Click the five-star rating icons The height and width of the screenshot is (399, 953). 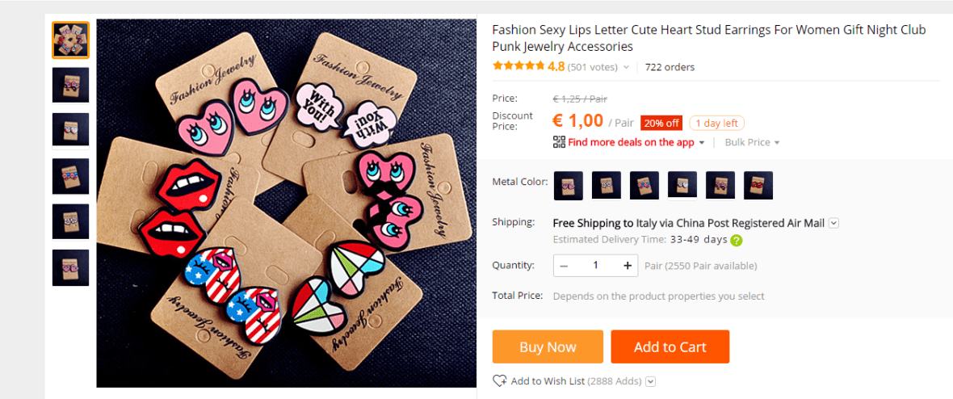pyautogui.click(x=518, y=67)
